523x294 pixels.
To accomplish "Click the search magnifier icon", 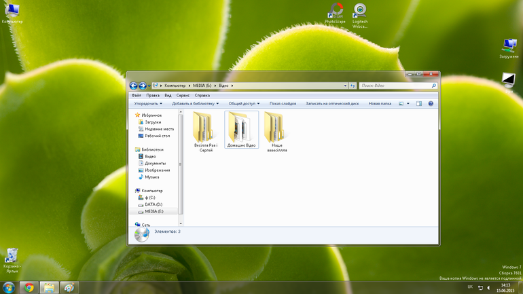I will [433, 86].
